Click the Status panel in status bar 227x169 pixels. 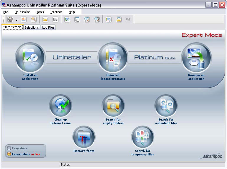click(143, 165)
